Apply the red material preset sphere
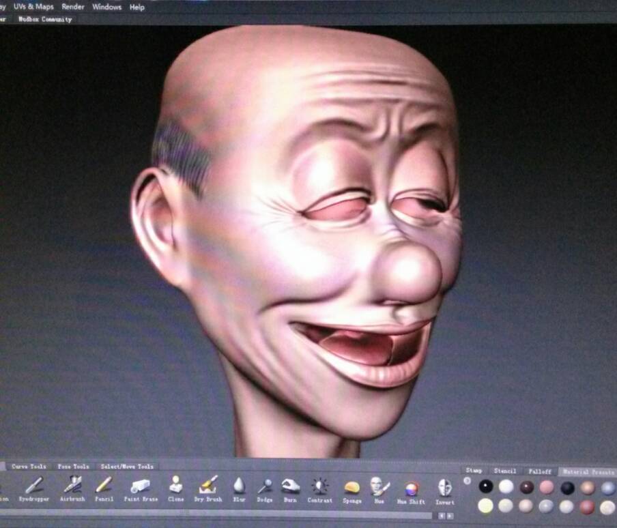 point(587,507)
